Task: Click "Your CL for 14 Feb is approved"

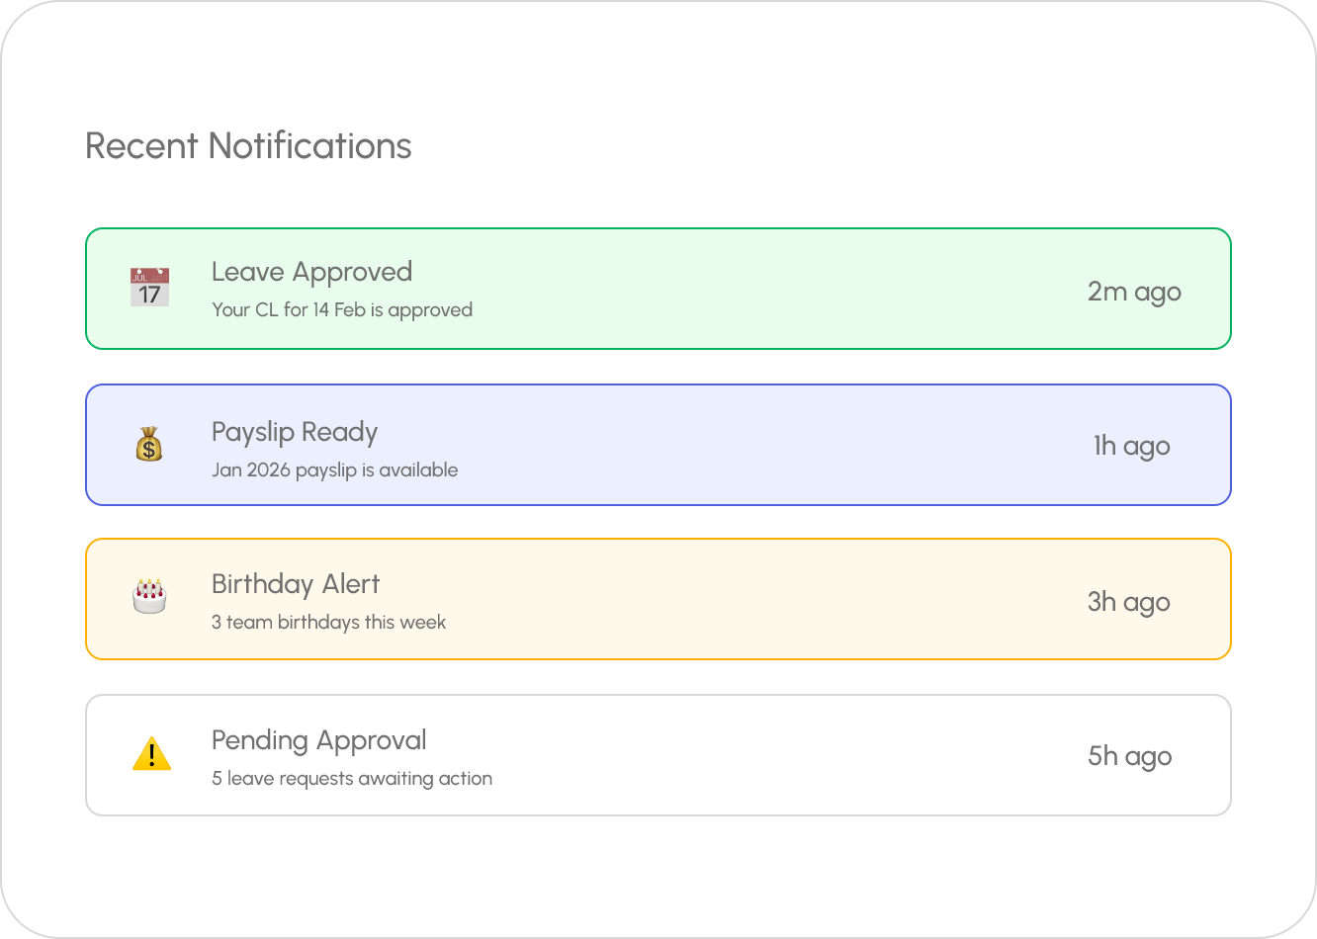Action: [x=342, y=310]
